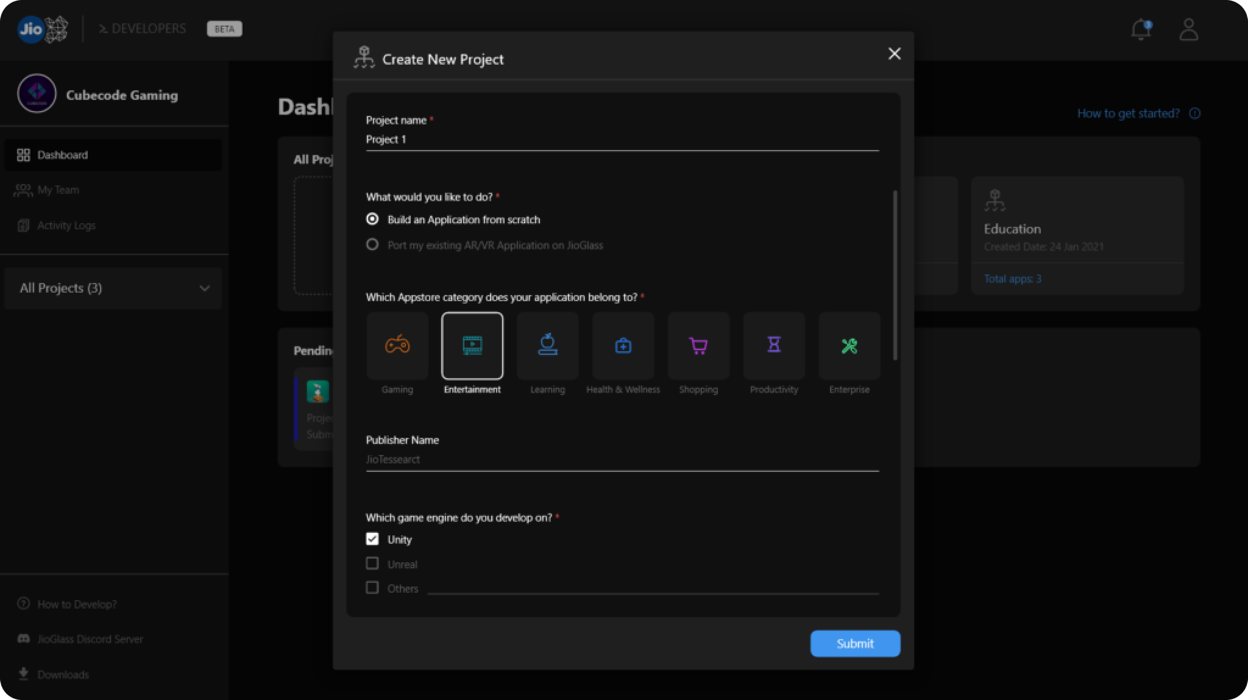Viewport: 1248px width, 700px height.
Task: Choose the Shopping cart category icon
Action: 698,345
